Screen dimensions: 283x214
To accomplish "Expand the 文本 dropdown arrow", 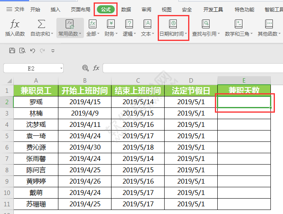I will (x=153, y=34).
